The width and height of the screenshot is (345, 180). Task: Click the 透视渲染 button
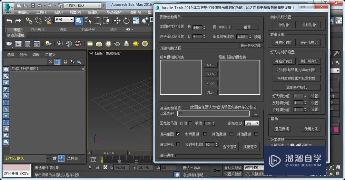[229, 147]
